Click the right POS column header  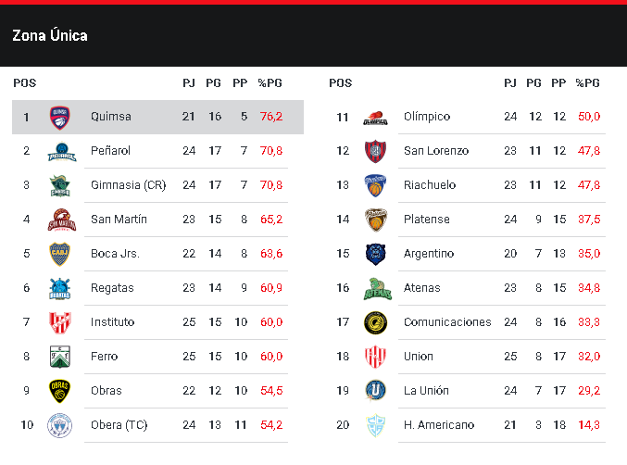(x=341, y=83)
